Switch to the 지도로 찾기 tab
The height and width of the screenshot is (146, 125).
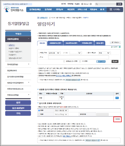pyautogui.click(x=100, y=43)
